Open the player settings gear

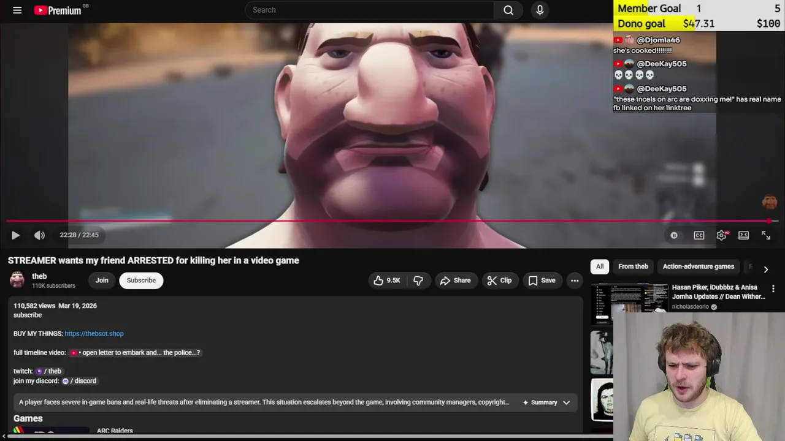click(x=721, y=235)
